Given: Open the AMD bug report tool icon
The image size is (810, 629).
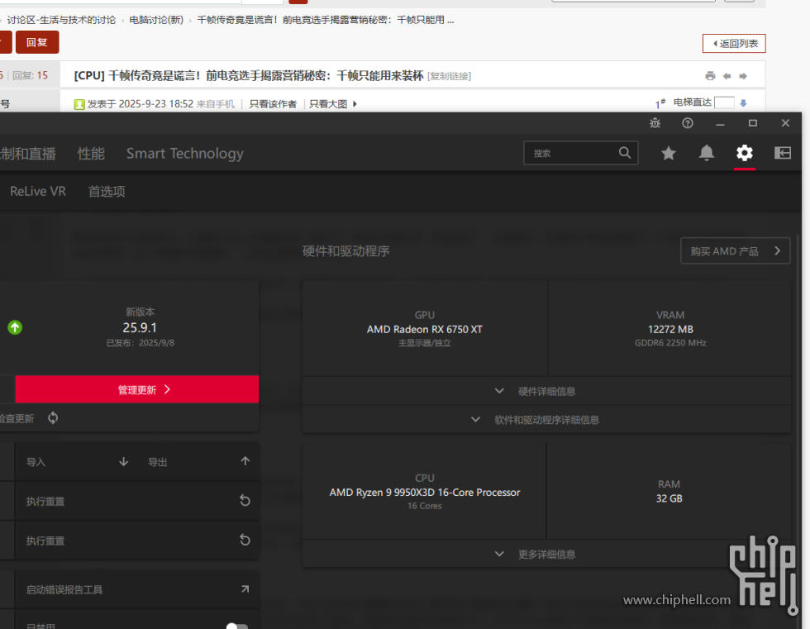Looking at the screenshot, I should coord(655,123).
